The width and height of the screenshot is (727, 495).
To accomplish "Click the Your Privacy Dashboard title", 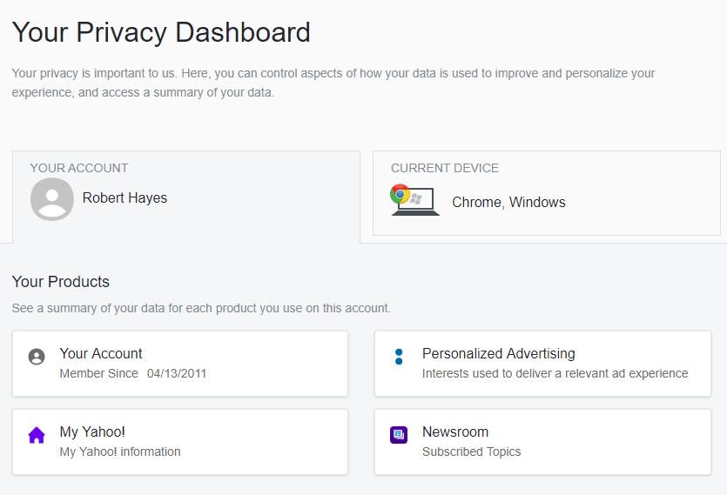I will [161, 33].
